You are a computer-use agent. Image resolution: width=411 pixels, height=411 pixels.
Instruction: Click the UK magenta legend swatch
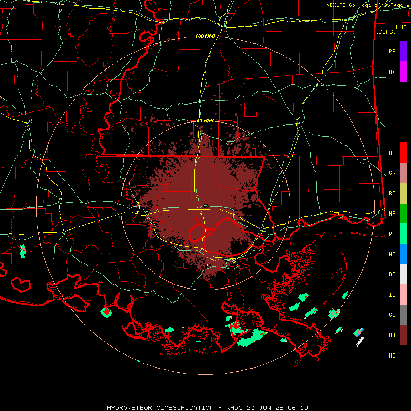[403, 72]
